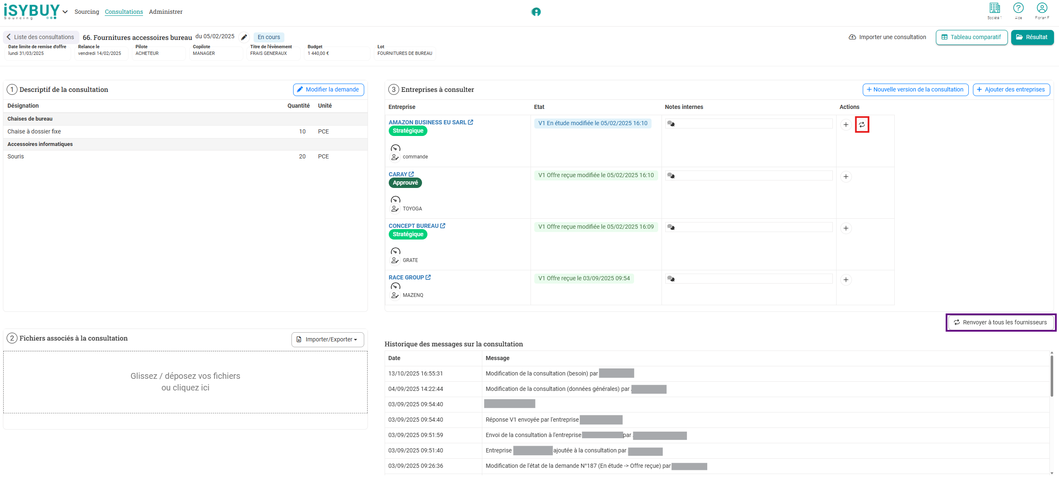The width and height of the screenshot is (1059, 494).
Task: Open the CARAY company link
Action: [x=398, y=174]
